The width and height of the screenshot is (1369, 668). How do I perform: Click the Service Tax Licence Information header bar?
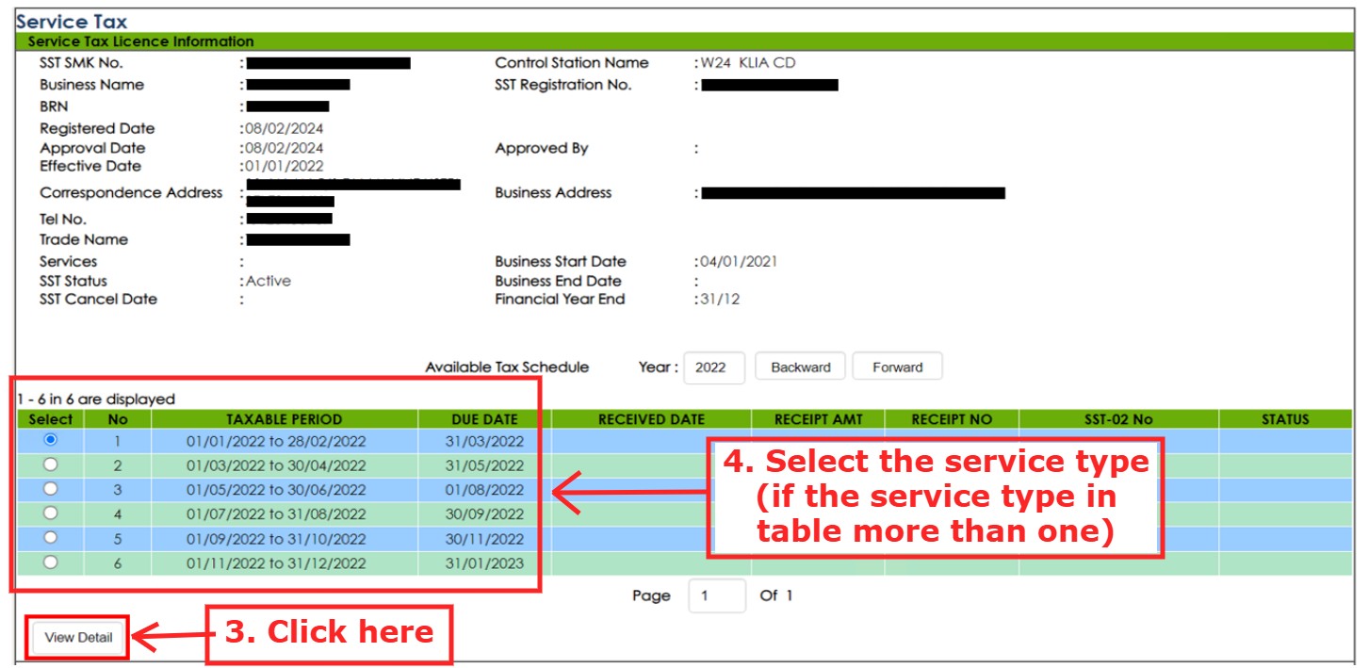coord(683,41)
